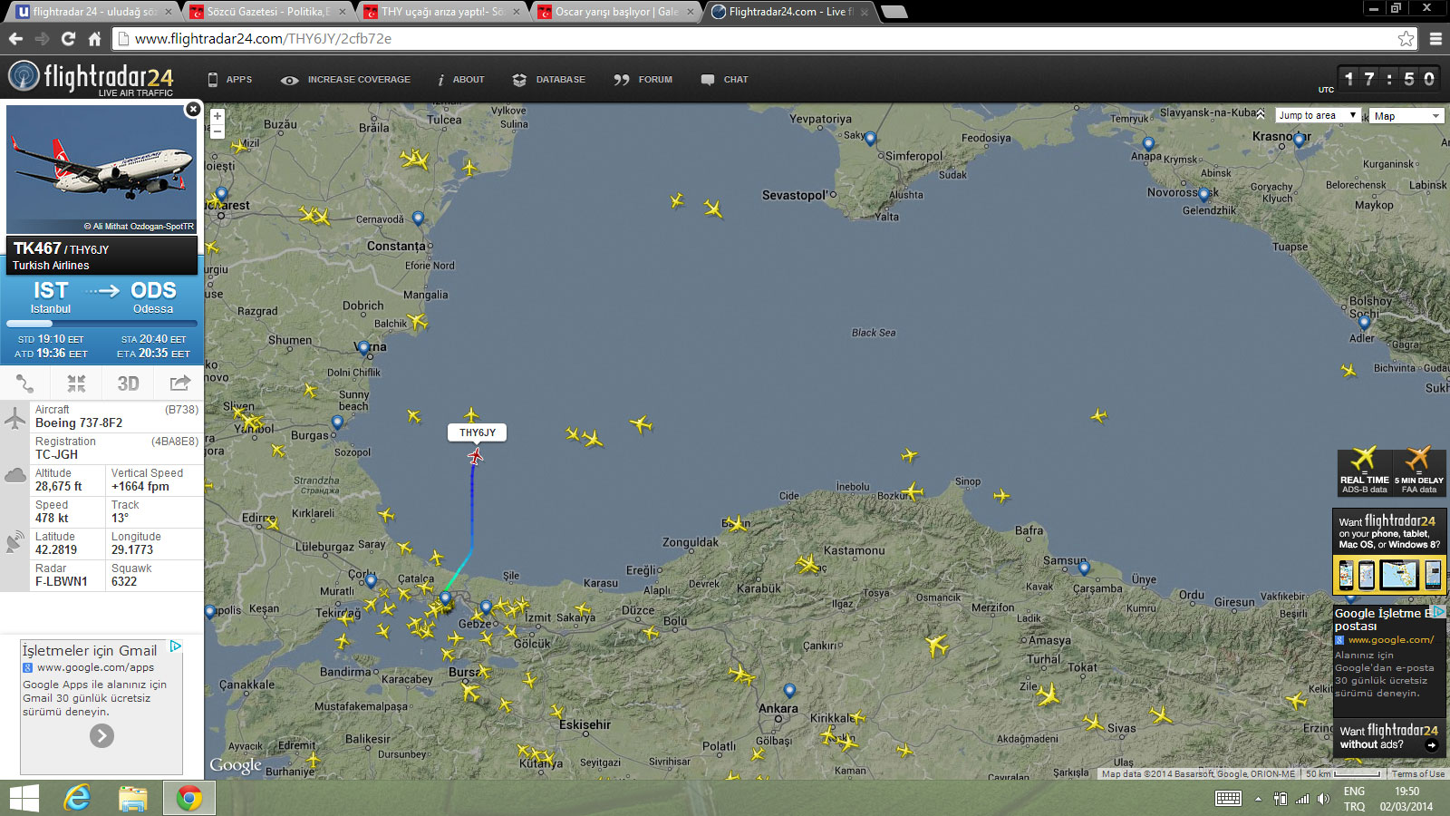
Task: Switch to the Sözcü Gazetesi browser tab
Action: pos(265,12)
